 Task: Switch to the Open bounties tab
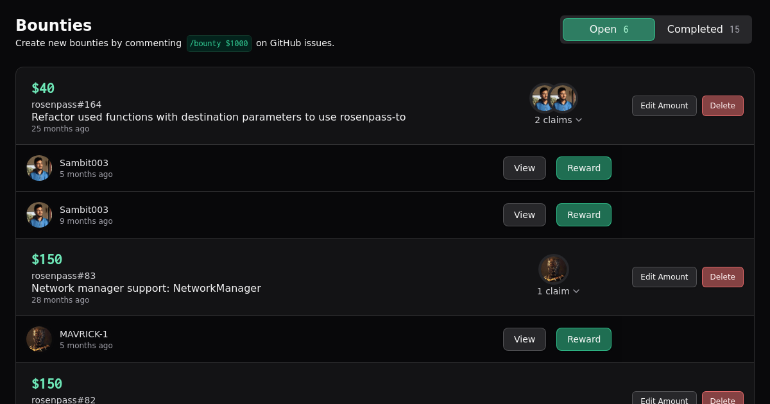coord(608,29)
